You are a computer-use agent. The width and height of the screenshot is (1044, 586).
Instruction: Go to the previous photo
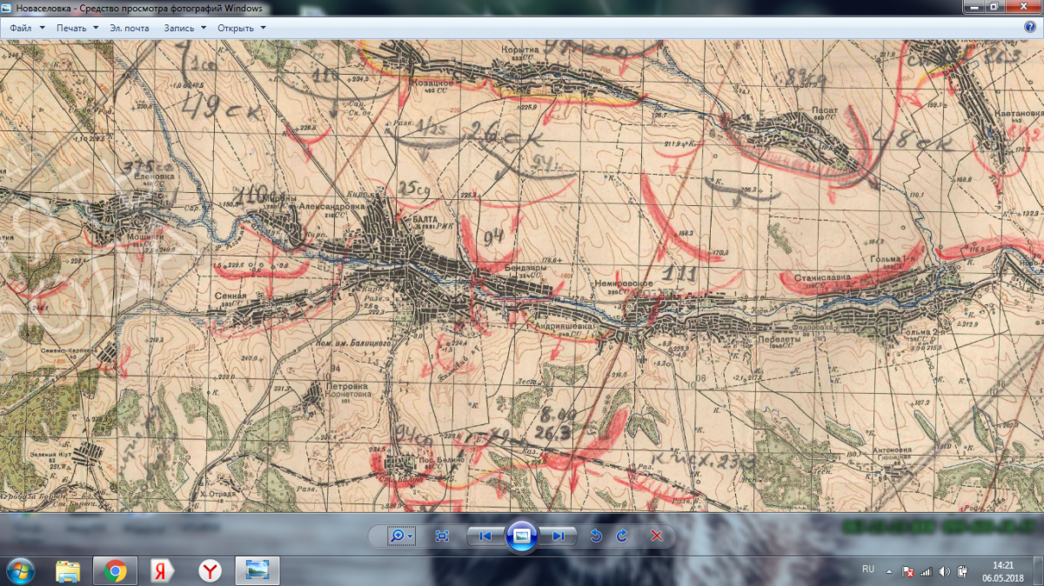coord(485,536)
